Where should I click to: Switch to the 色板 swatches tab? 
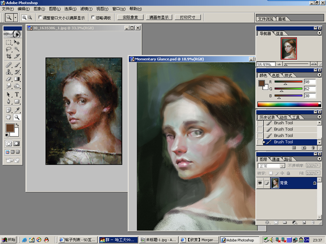click(x=276, y=75)
